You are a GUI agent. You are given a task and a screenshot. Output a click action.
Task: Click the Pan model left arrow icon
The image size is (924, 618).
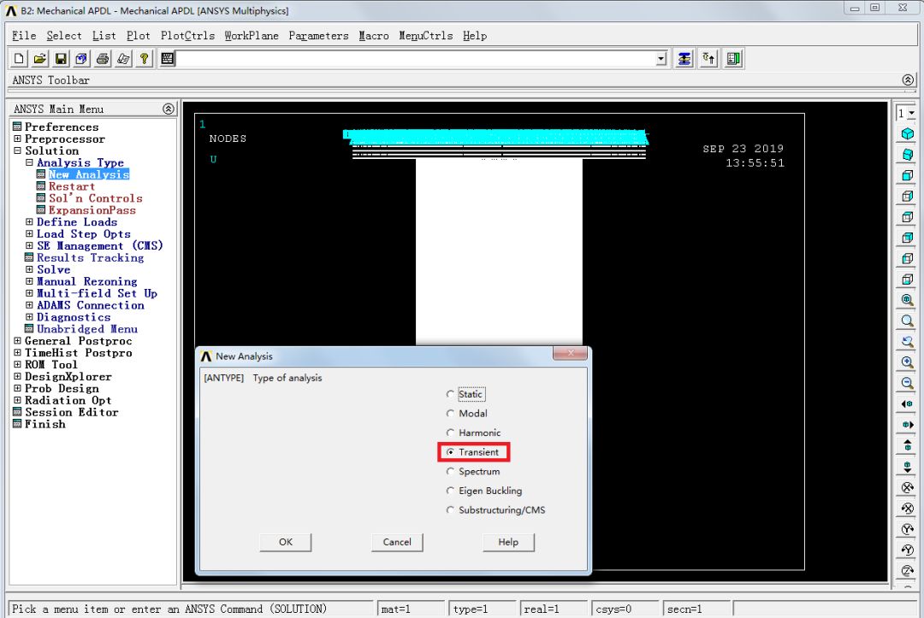click(x=908, y=403)
